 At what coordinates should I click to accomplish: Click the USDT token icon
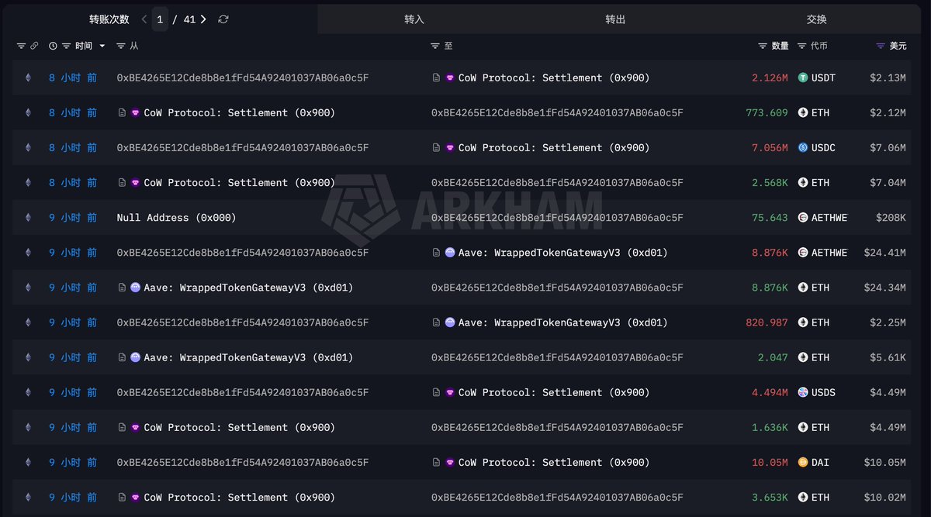[x=803, y=78]
